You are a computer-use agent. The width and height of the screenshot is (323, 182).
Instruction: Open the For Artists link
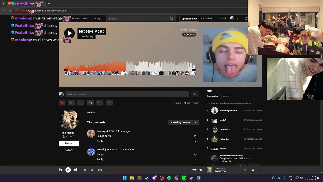click(206, 18)
